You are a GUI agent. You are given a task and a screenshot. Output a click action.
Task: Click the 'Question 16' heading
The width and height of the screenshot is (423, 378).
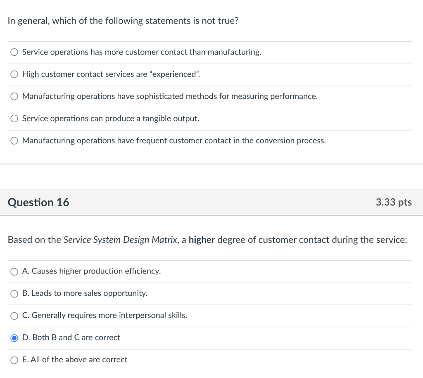point(38,202)
